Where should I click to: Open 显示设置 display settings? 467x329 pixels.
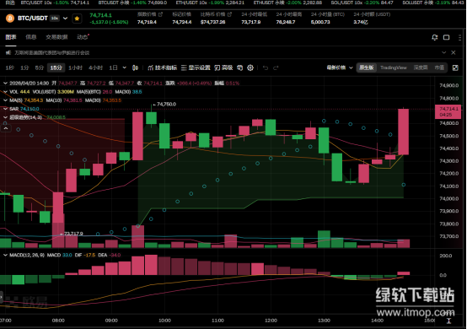click(x=196, y=68)
